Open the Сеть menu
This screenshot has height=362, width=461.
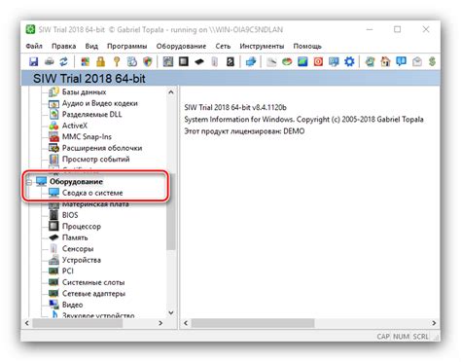223,46
